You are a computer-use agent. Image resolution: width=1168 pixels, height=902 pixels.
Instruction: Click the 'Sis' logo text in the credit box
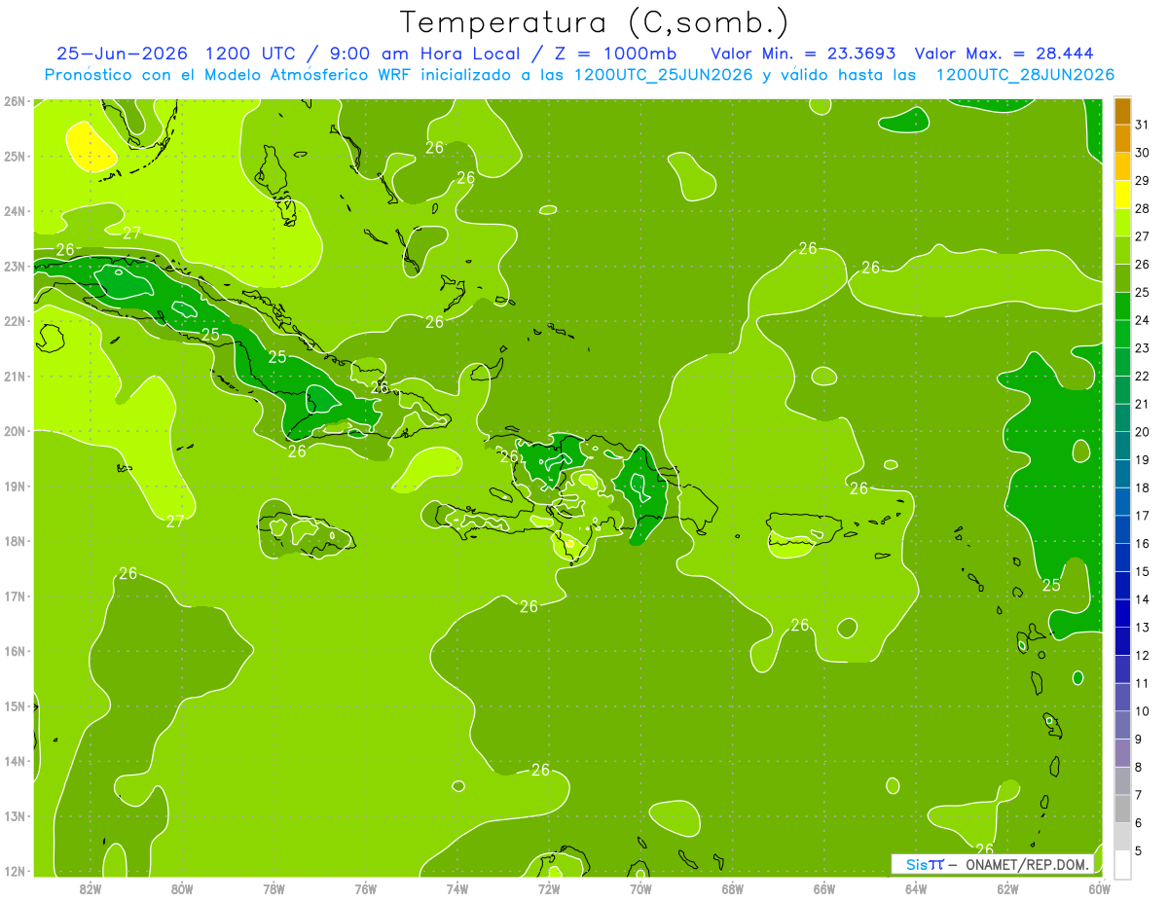point(916,864)
